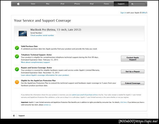Go to the iPhone section
Image resolution: width=159 pixels, height=124 pixels.
[x=77, y=4]
